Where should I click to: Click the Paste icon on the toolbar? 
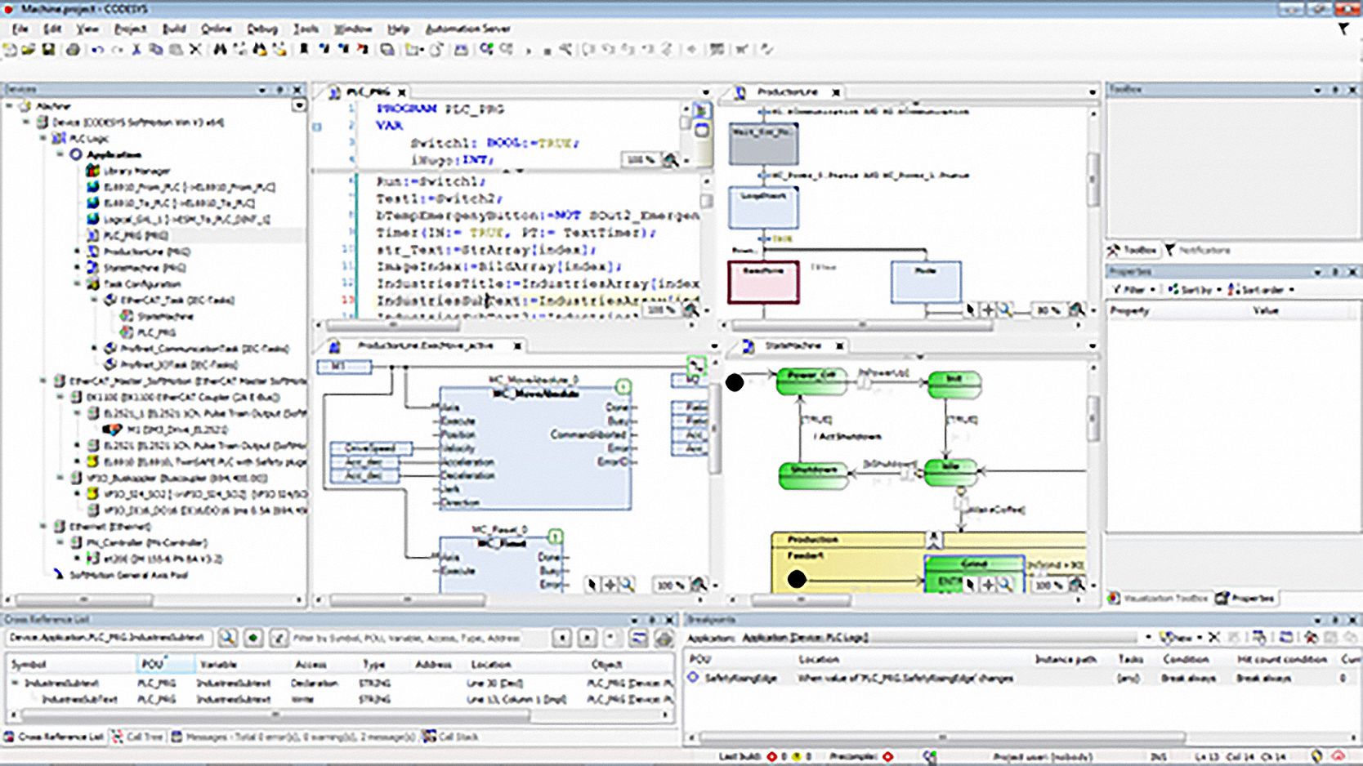[174, 51]
